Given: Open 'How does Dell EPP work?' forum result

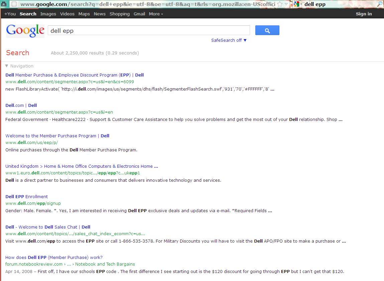Looking at the screenshot, I should (54, 258).
